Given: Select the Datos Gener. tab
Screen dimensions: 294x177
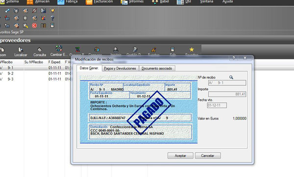Looking at the screenshot, I should point(89,68).
